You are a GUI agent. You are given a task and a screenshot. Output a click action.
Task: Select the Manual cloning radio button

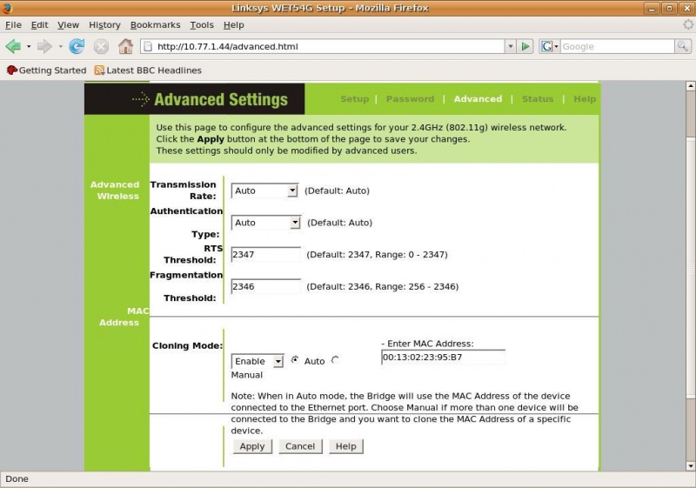[335, 361]
